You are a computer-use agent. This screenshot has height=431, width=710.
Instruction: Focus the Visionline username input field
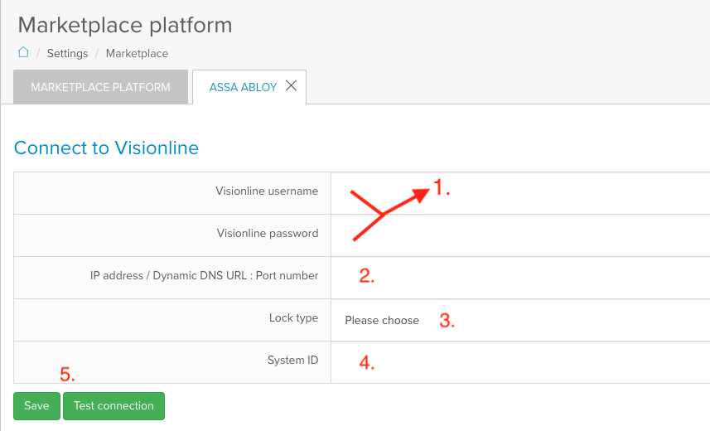coord(520,193)
